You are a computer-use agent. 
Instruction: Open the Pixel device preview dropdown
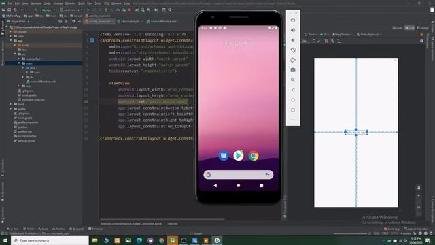[311, 35]
